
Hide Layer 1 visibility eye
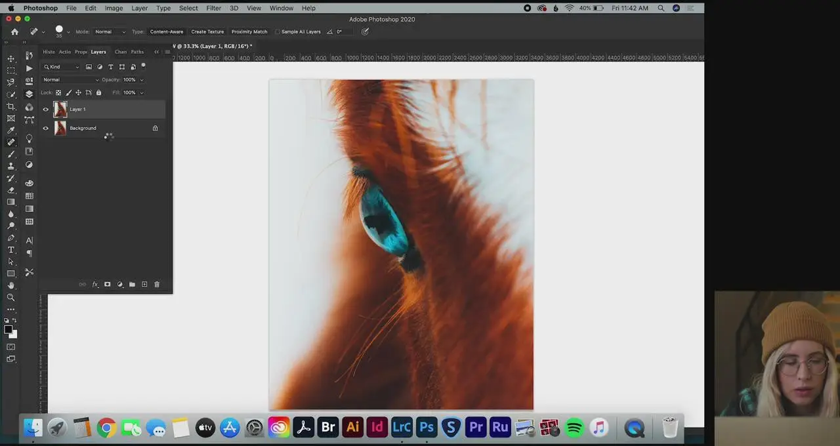tap(45, 109)
